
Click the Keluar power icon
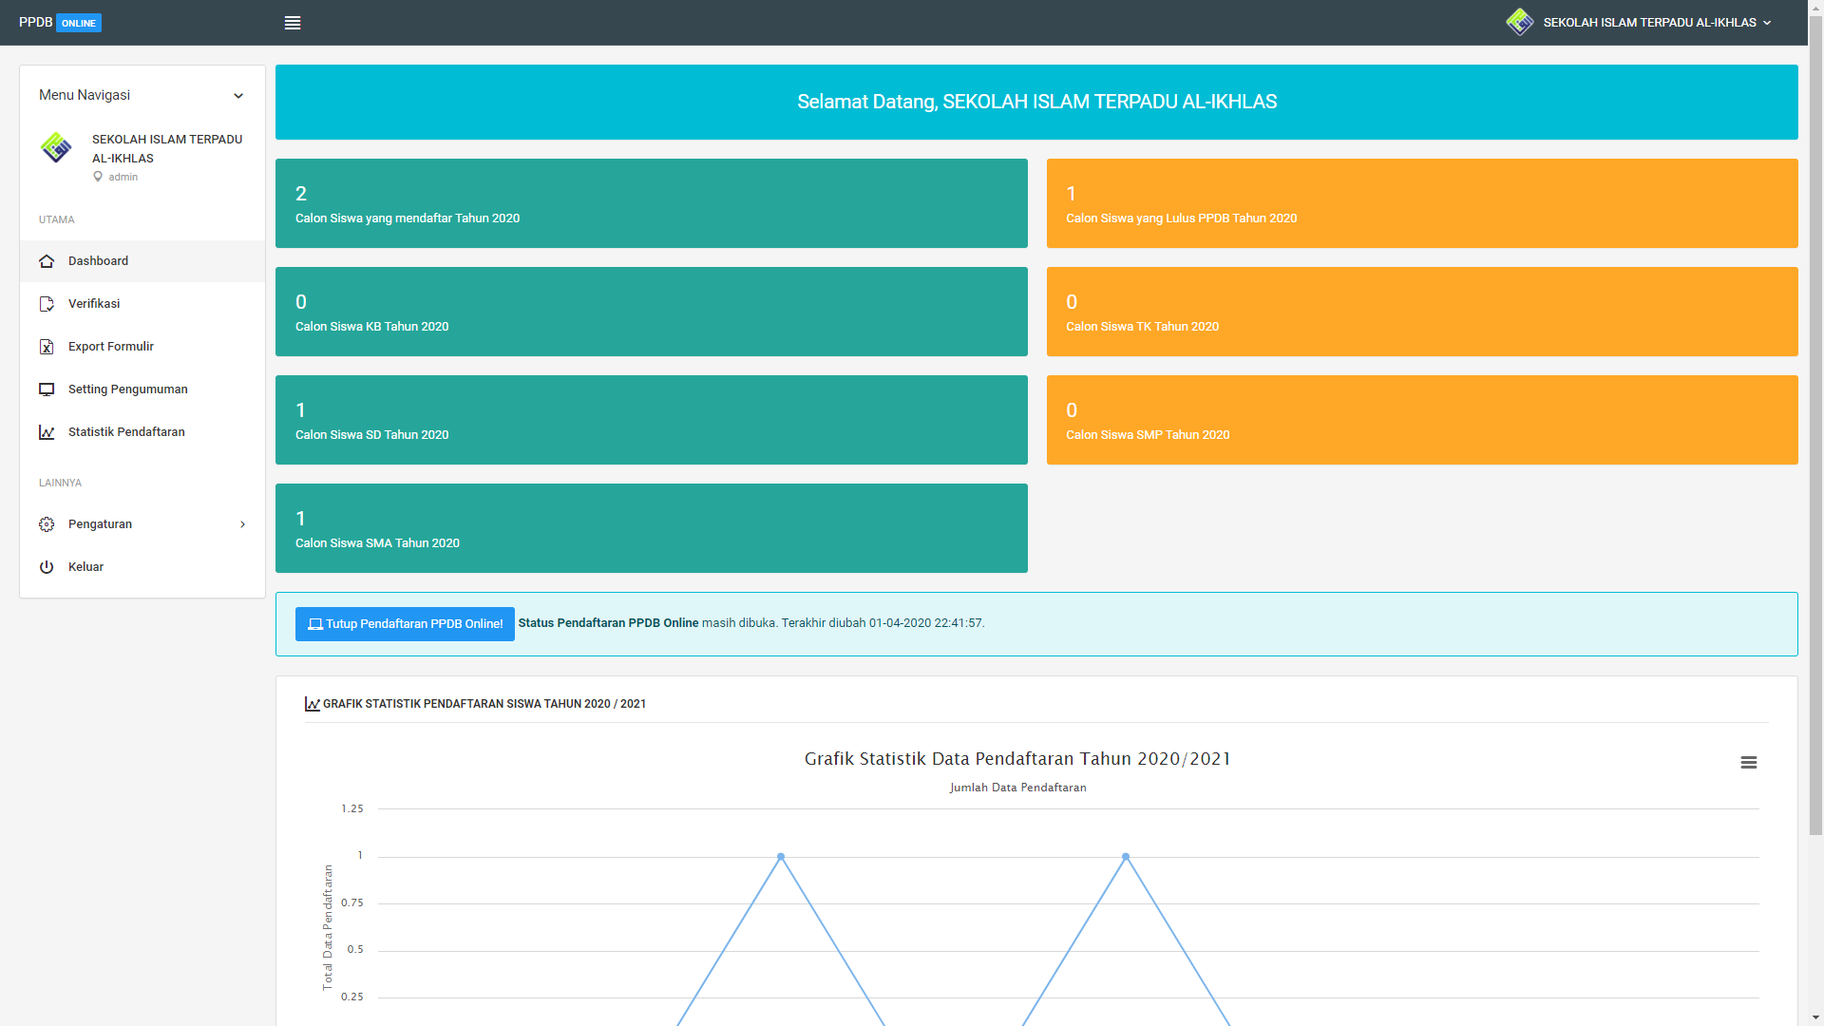tap(47, 567)
